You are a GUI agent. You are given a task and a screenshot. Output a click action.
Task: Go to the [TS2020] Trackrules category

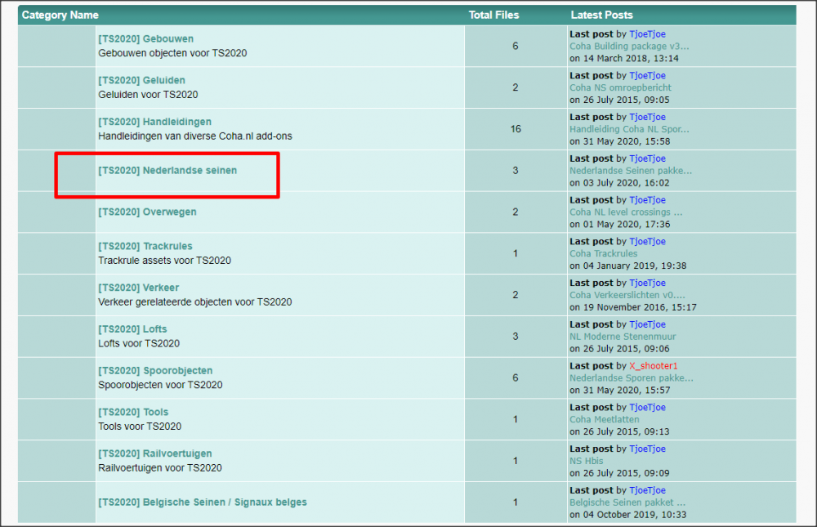tap(145, 247)
